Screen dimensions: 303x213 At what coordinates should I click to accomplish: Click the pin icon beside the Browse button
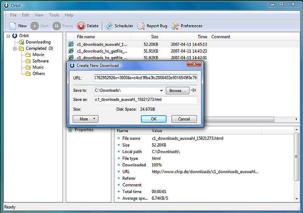point(194,90)
